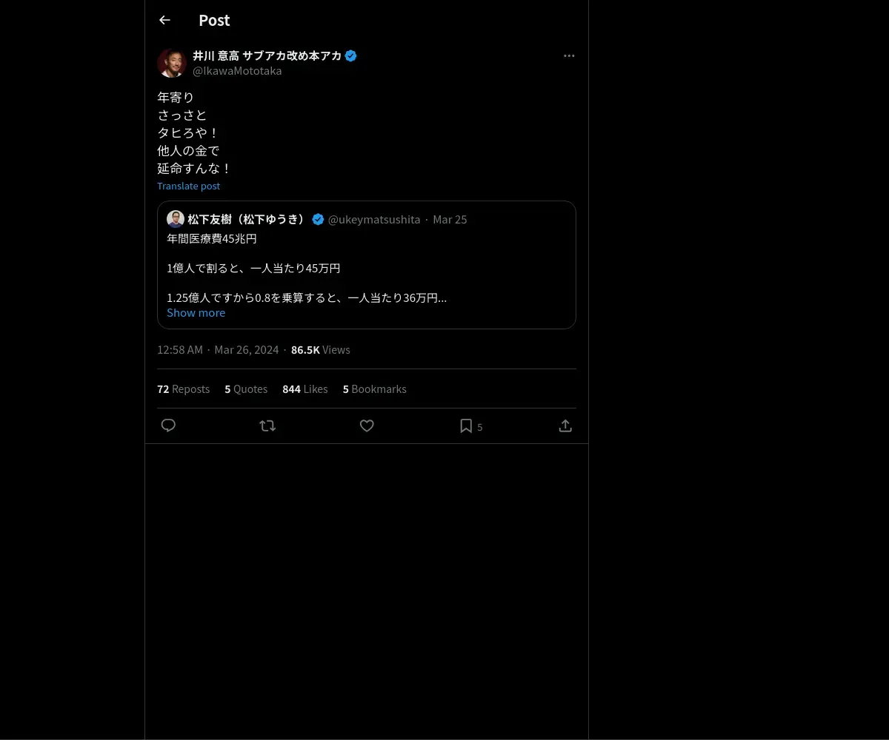Expand quoted post with Show more
The height and width of the screenshot is (740, 889).
tap(196, 312)
